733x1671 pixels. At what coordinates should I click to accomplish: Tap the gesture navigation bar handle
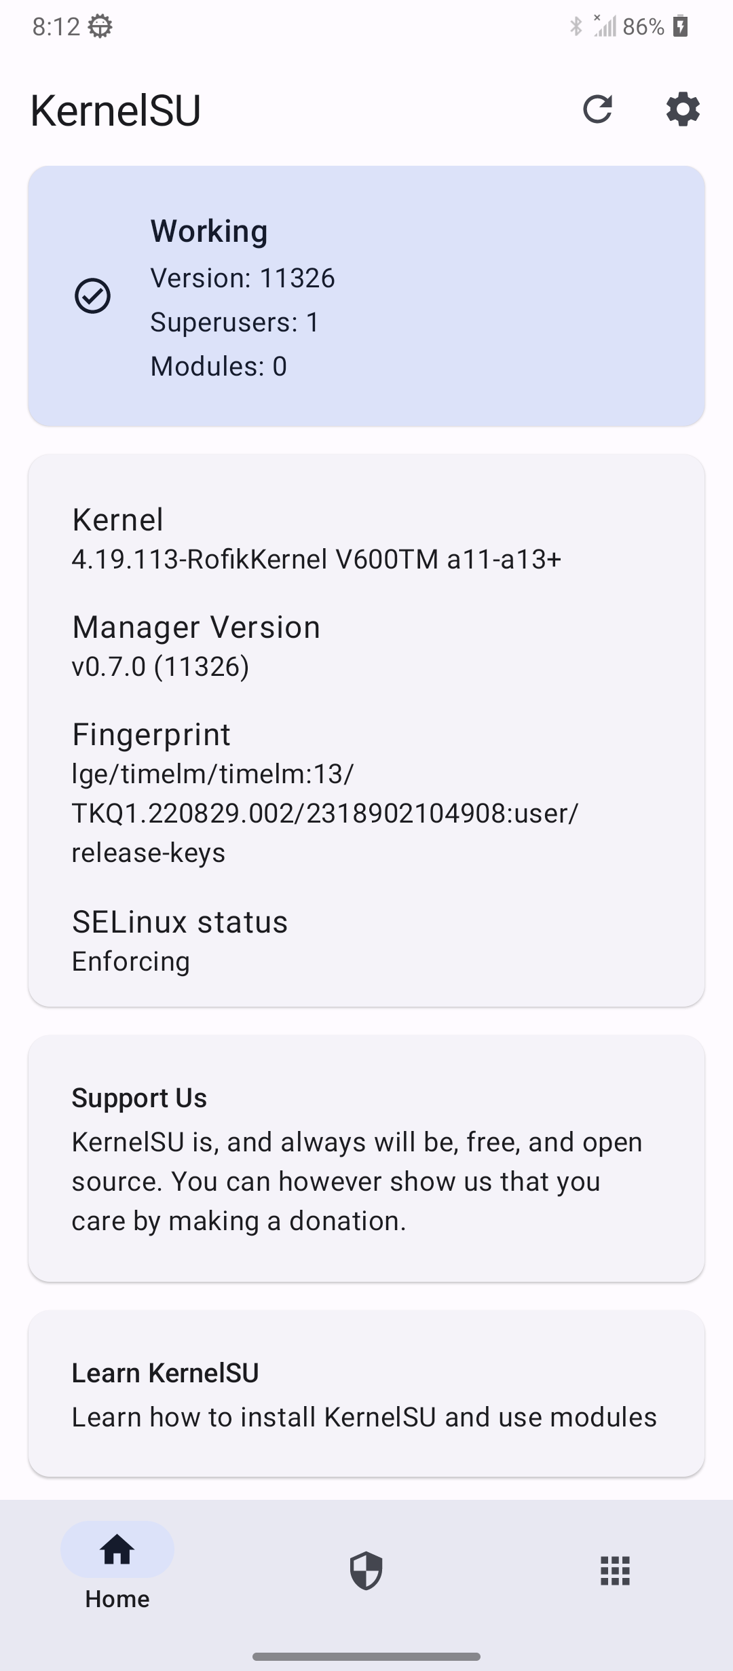point(366,1655)
